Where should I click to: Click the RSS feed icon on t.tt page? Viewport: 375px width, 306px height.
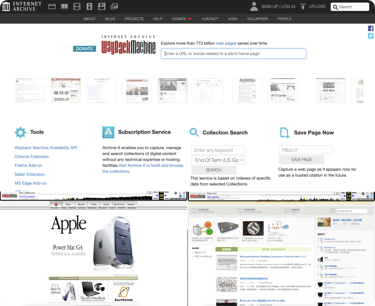click(286, 211)
